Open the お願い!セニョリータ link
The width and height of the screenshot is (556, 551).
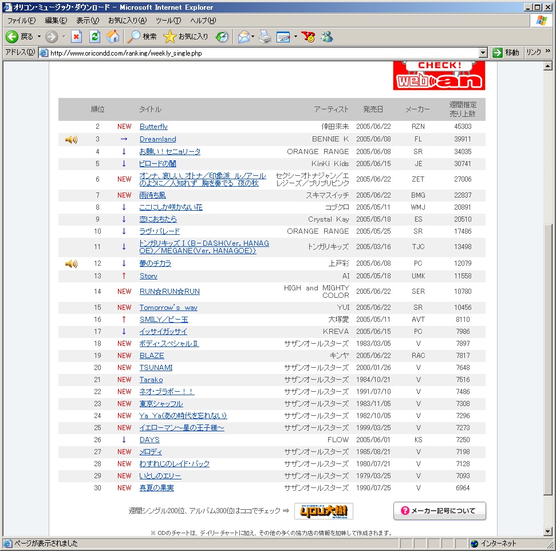point(170,152)
